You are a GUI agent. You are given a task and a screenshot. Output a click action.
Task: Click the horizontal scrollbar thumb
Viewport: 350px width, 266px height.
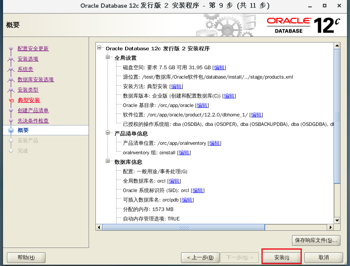pos(184,227)
